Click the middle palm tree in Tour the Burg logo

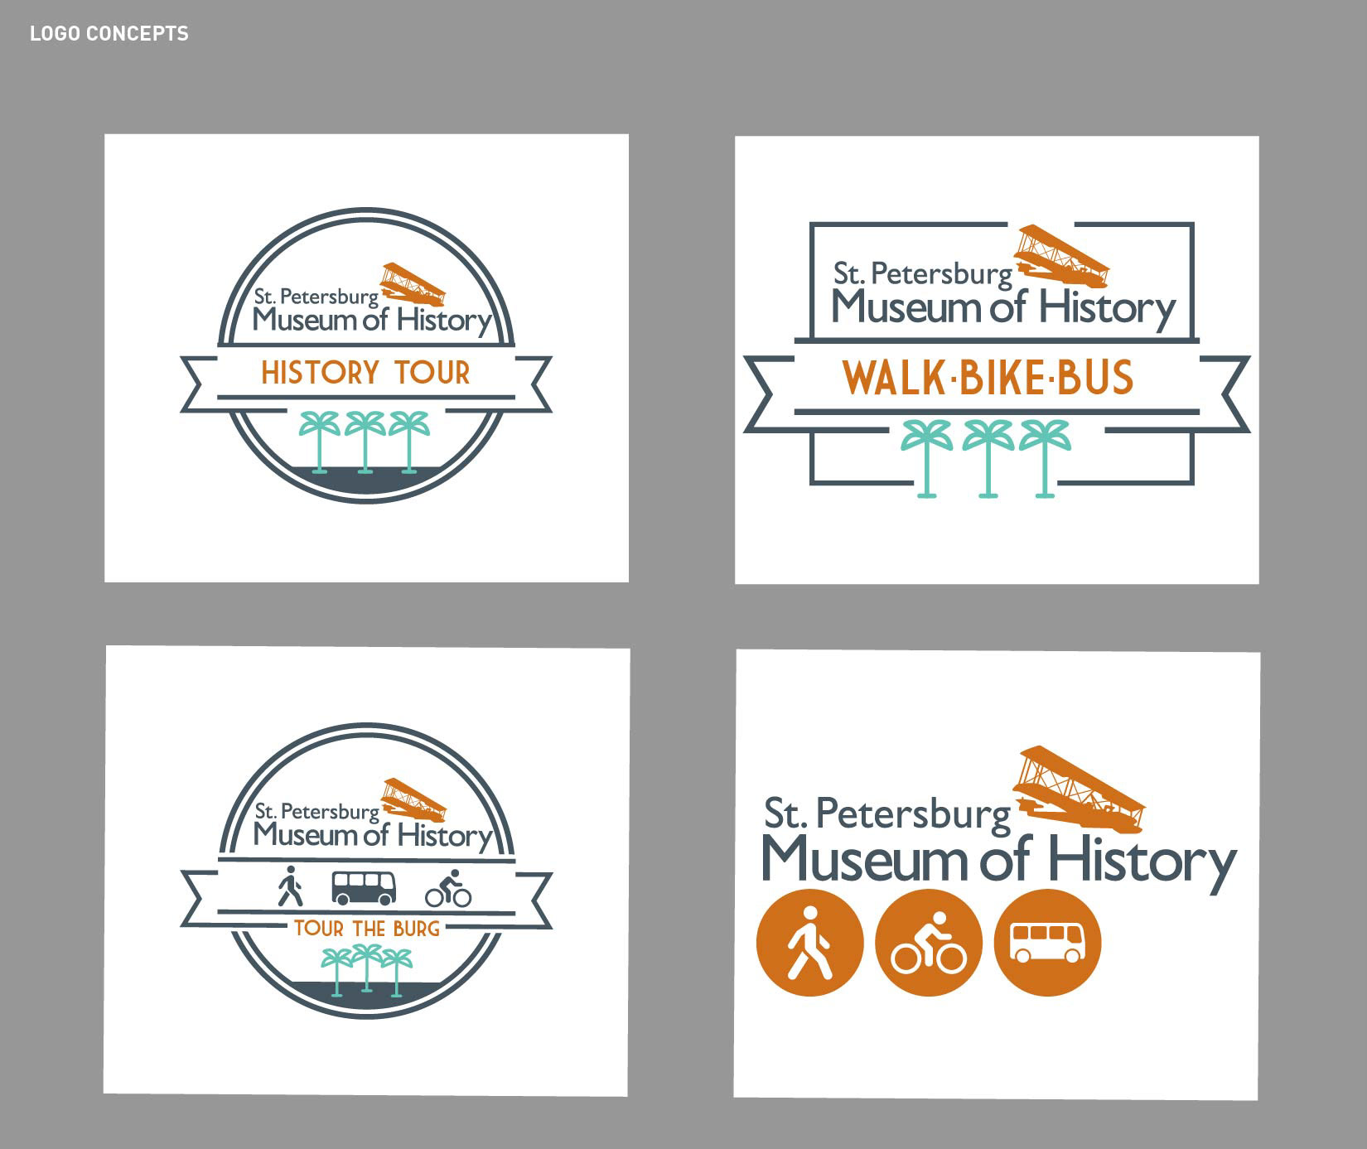point(366,968)
